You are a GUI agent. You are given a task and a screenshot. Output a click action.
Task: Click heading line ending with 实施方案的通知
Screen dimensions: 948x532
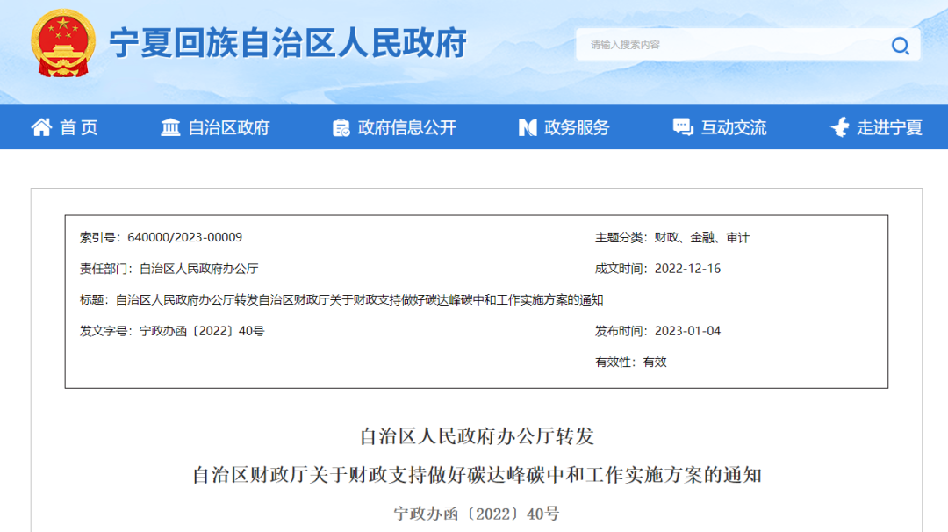click(x=477, y=475)
